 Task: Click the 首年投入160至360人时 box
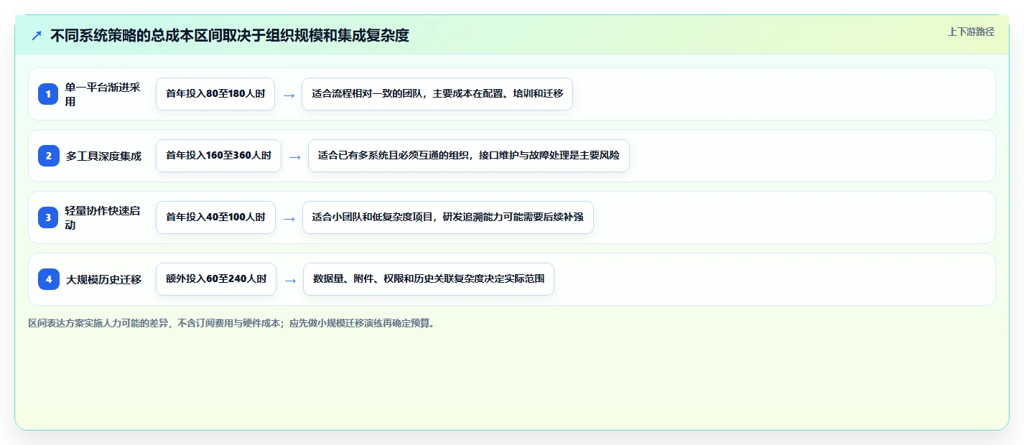(x=218, y=156)
